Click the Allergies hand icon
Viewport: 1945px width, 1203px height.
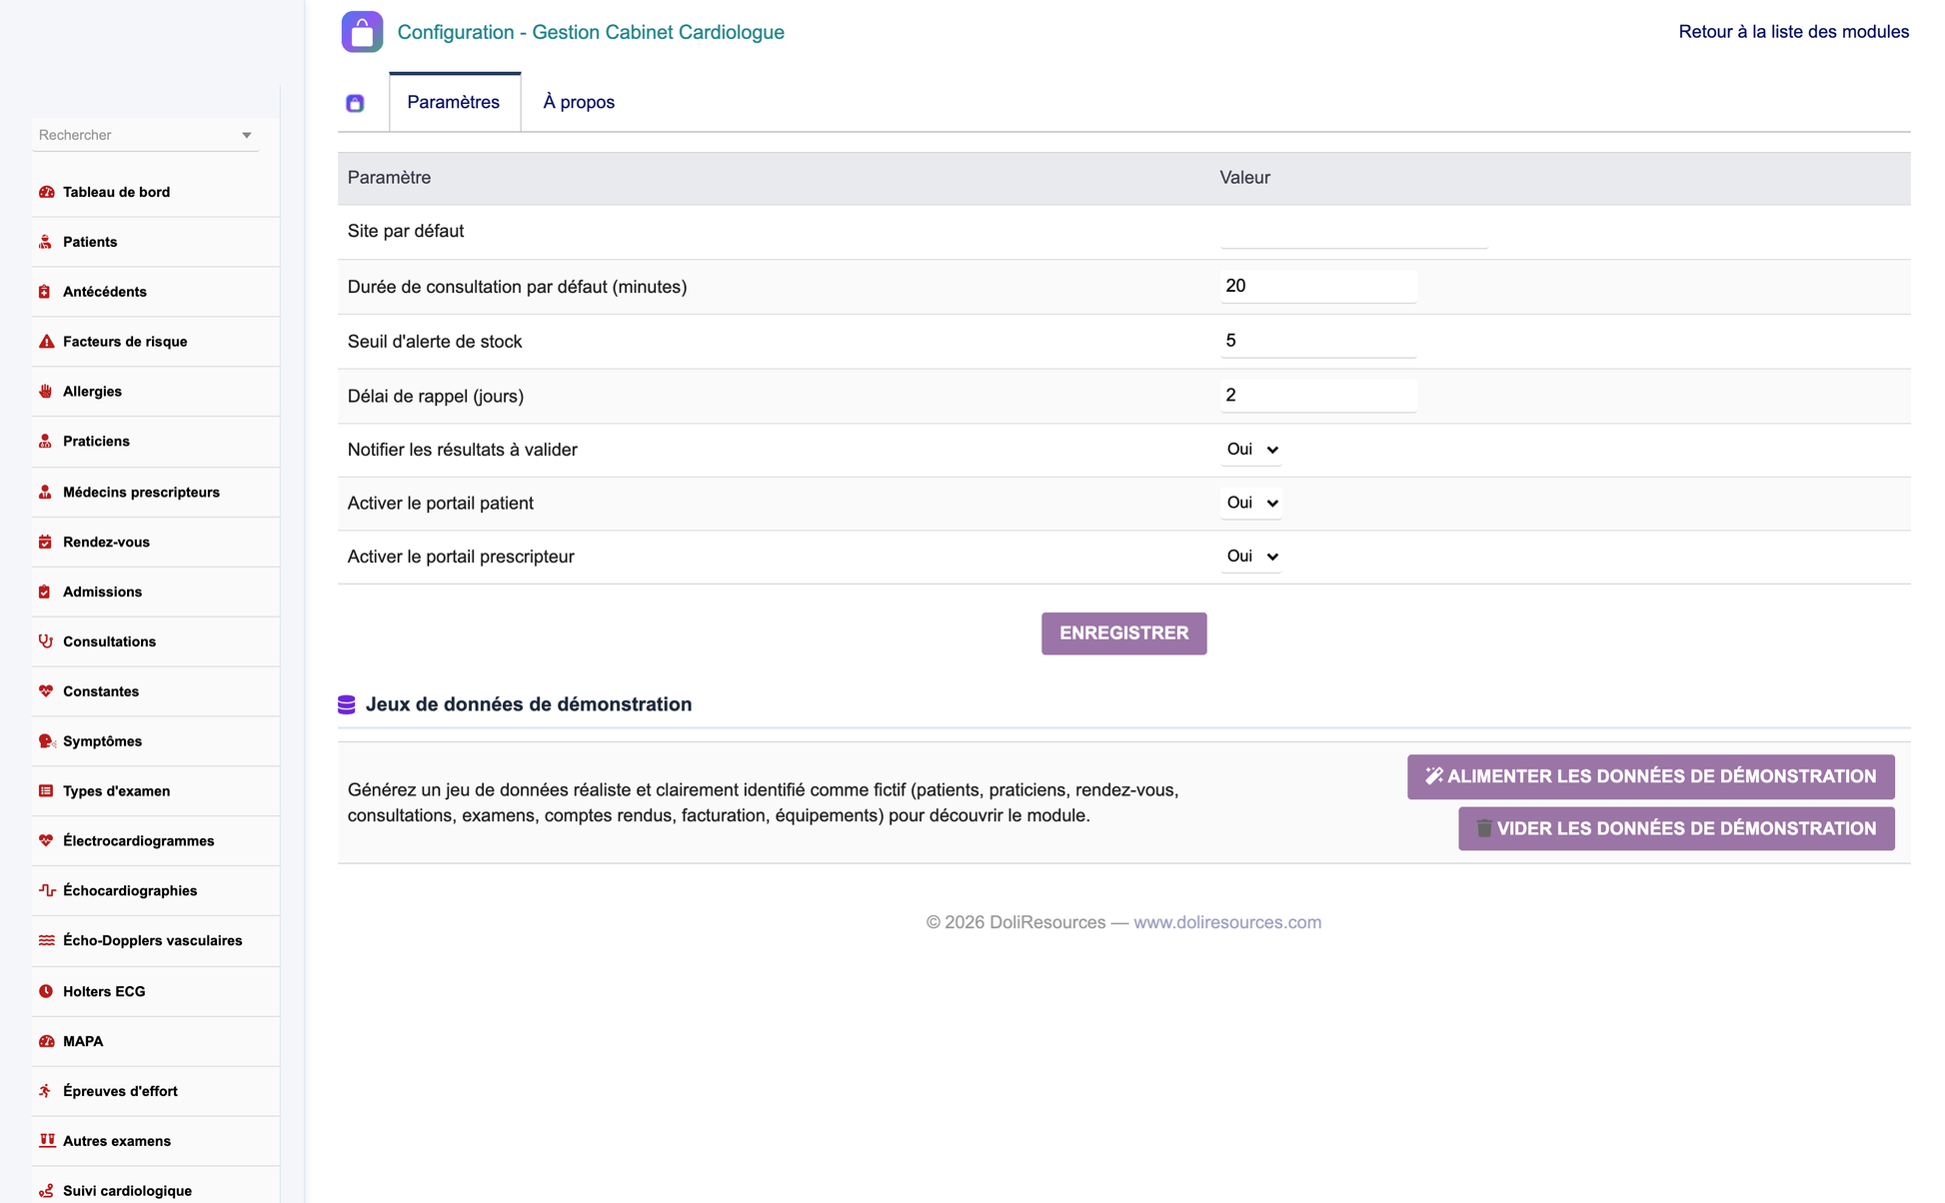point(46,392)
